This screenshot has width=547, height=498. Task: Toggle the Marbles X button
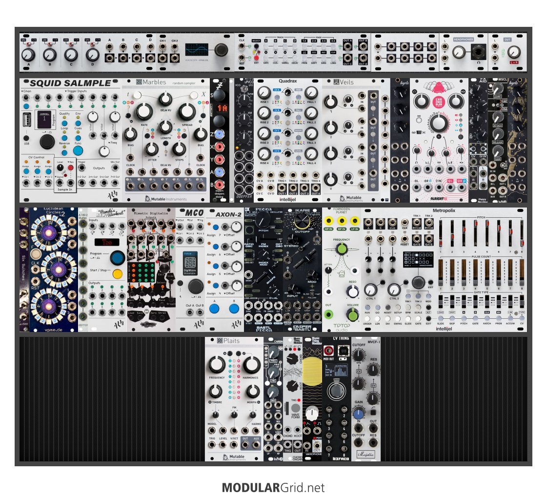(x=194, y=95)
